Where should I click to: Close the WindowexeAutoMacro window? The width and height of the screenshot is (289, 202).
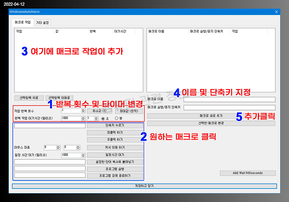coord(276,12)
